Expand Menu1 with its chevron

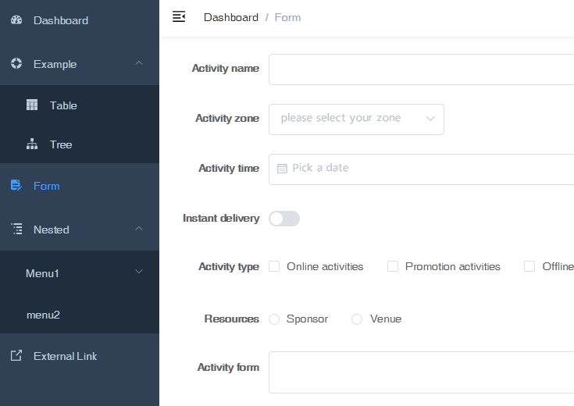pyautogui.click(x=139, y=272)
